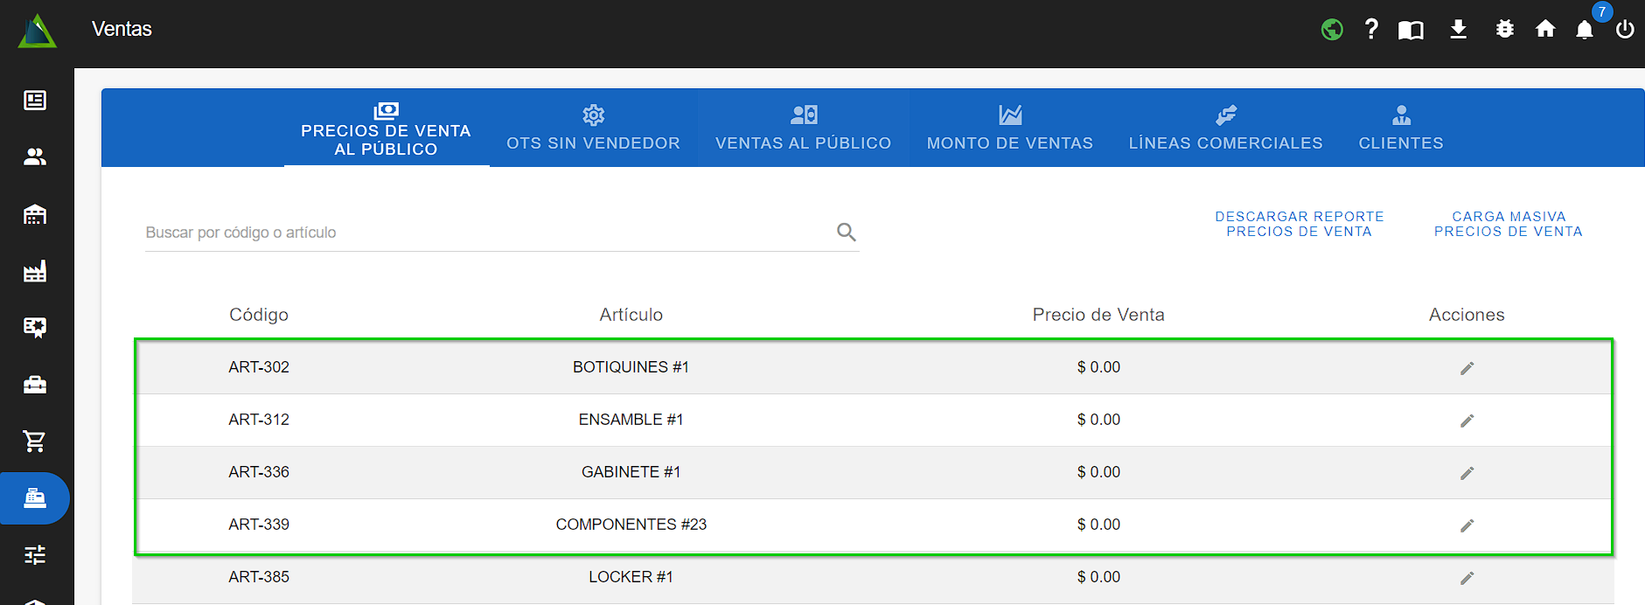The width and height of the screenshot is (1645, 605).
Task: Open shopping cart sidebar icon
Action: coord(35,442)
